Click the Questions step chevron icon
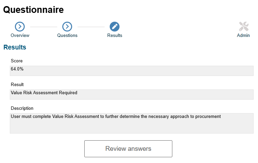 [x=67, y=26]
